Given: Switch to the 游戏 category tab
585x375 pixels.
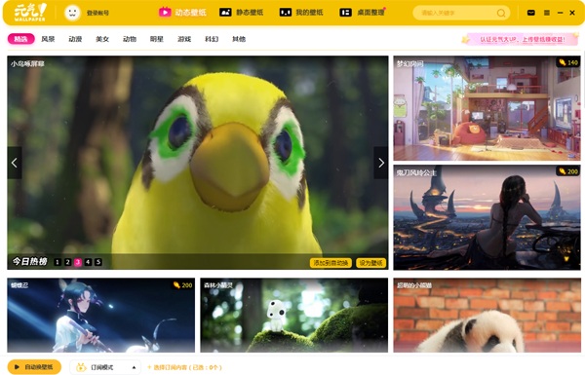Looking at the screenshot, I should [184, 39].
